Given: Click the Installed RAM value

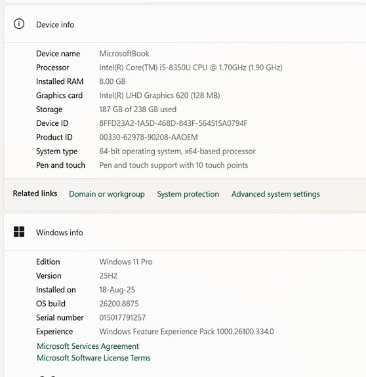Looking at the screenshot, I should tap(112, 81).
